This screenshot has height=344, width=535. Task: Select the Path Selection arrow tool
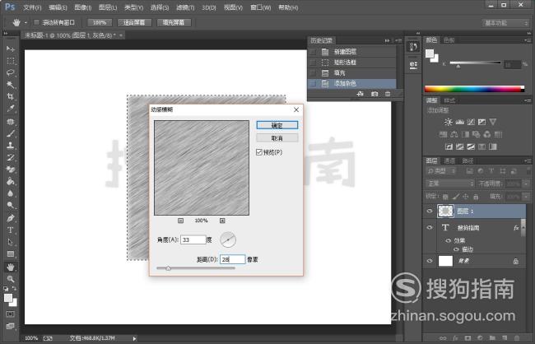click(x=10, y=242)
